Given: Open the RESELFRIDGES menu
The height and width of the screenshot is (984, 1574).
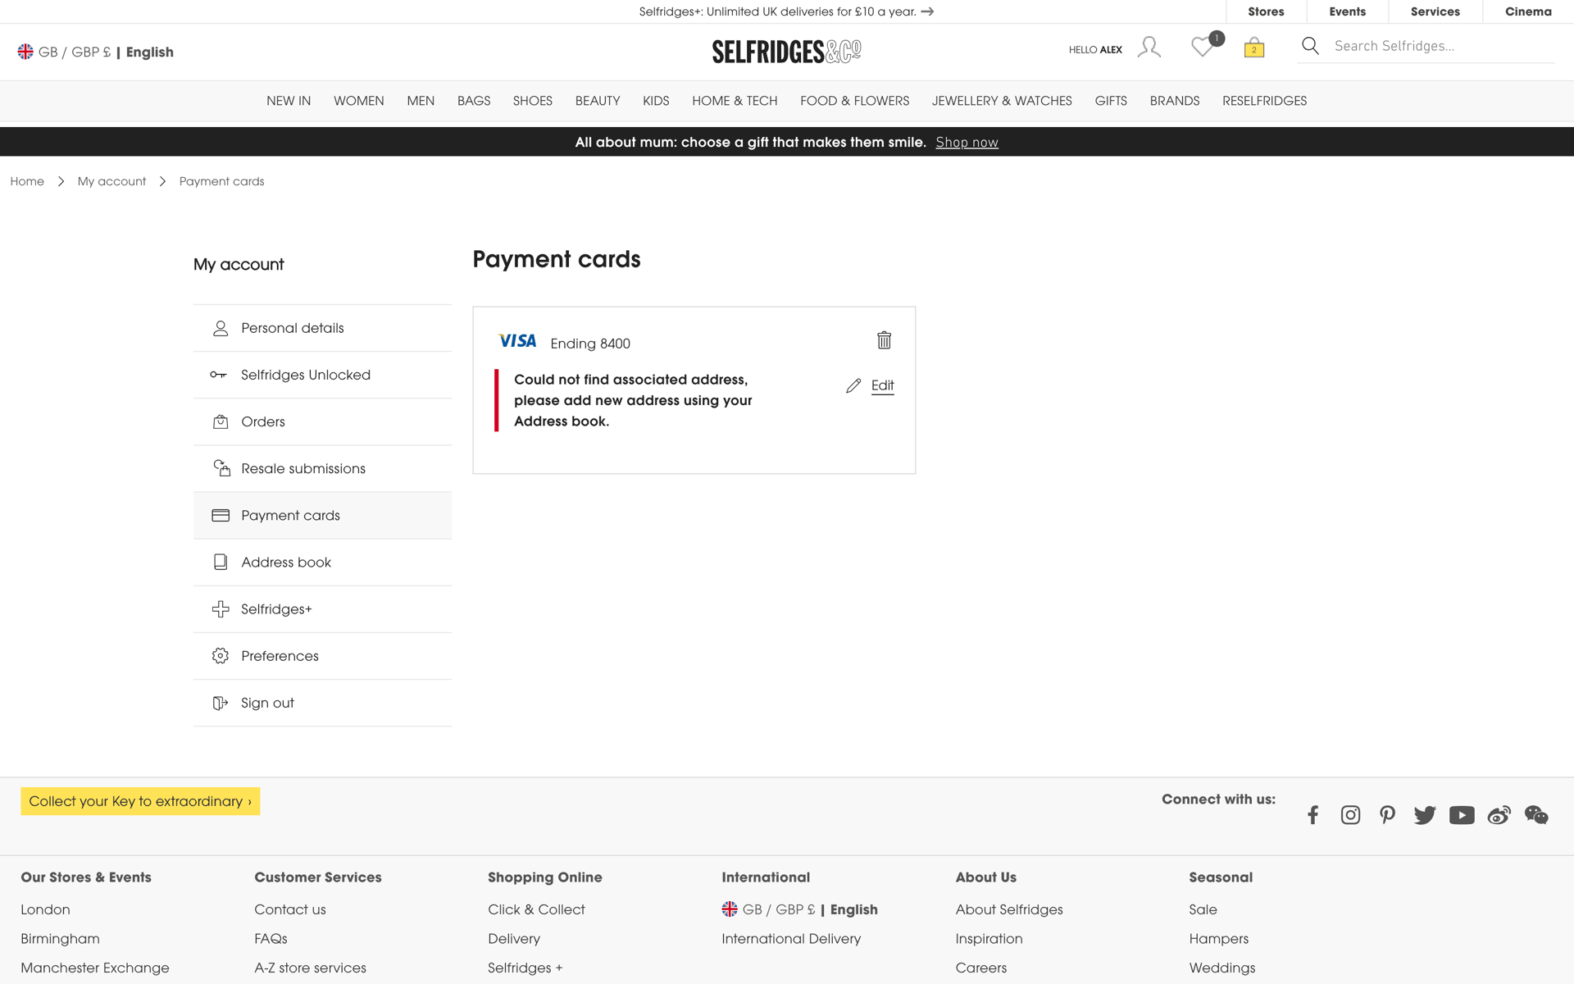Looking at the screenshot, I should tap(1264, 101).
